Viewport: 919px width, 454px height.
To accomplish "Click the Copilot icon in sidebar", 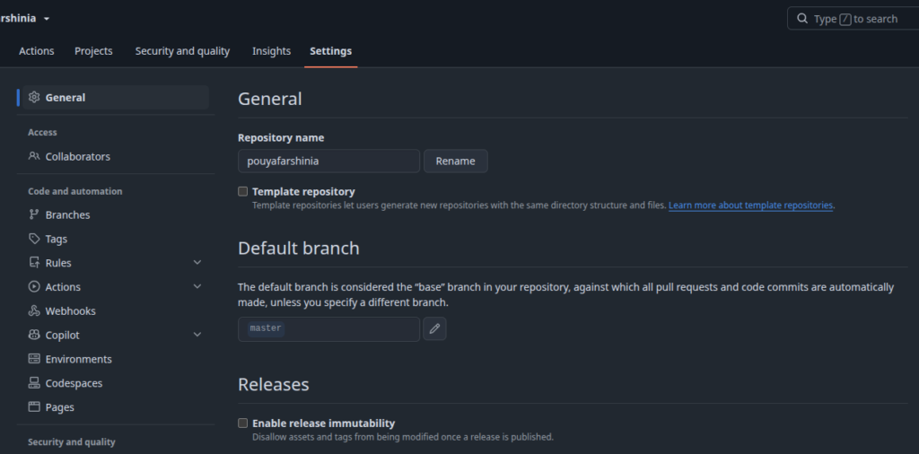I will (34, 335).
